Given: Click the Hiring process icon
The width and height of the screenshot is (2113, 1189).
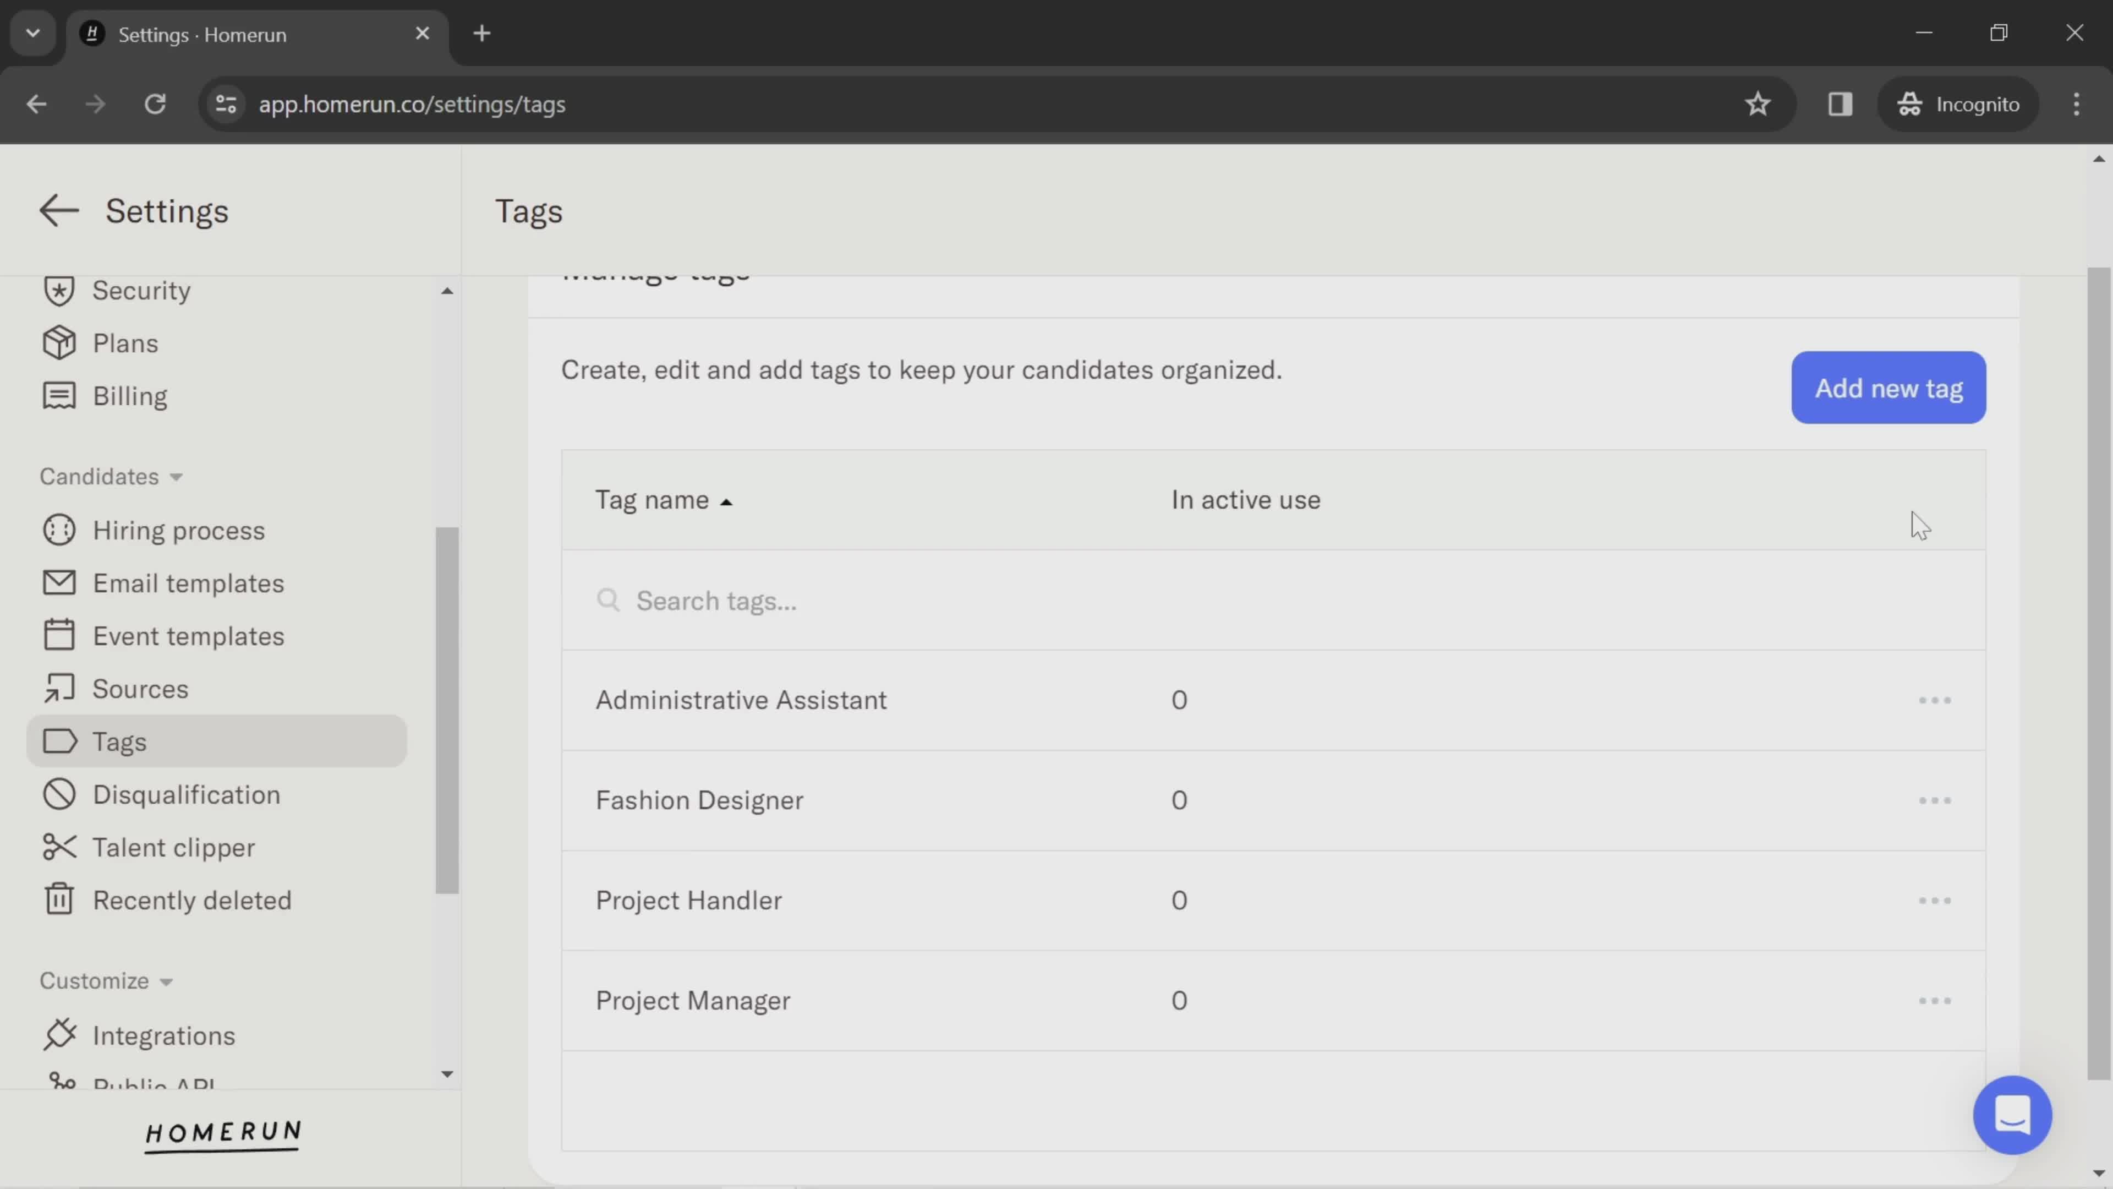Looking at the screenshot, I should coord(58,531).
